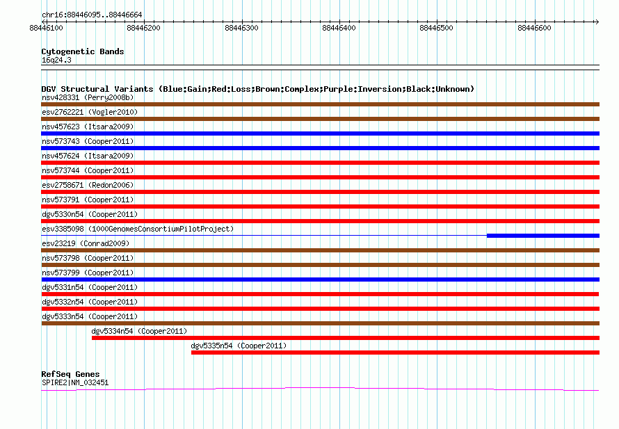Click the thick blue segment of esv3385098

(x=543, y=236)
